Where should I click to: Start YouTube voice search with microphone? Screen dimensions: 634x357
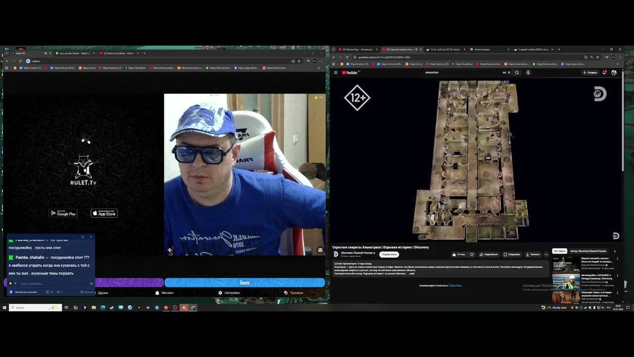click(528, 72)
